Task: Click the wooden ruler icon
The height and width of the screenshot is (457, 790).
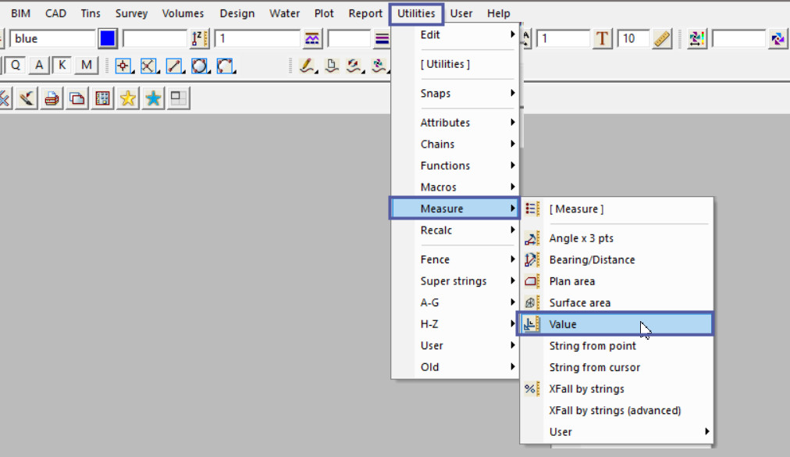Action: [x=662, y=38]
